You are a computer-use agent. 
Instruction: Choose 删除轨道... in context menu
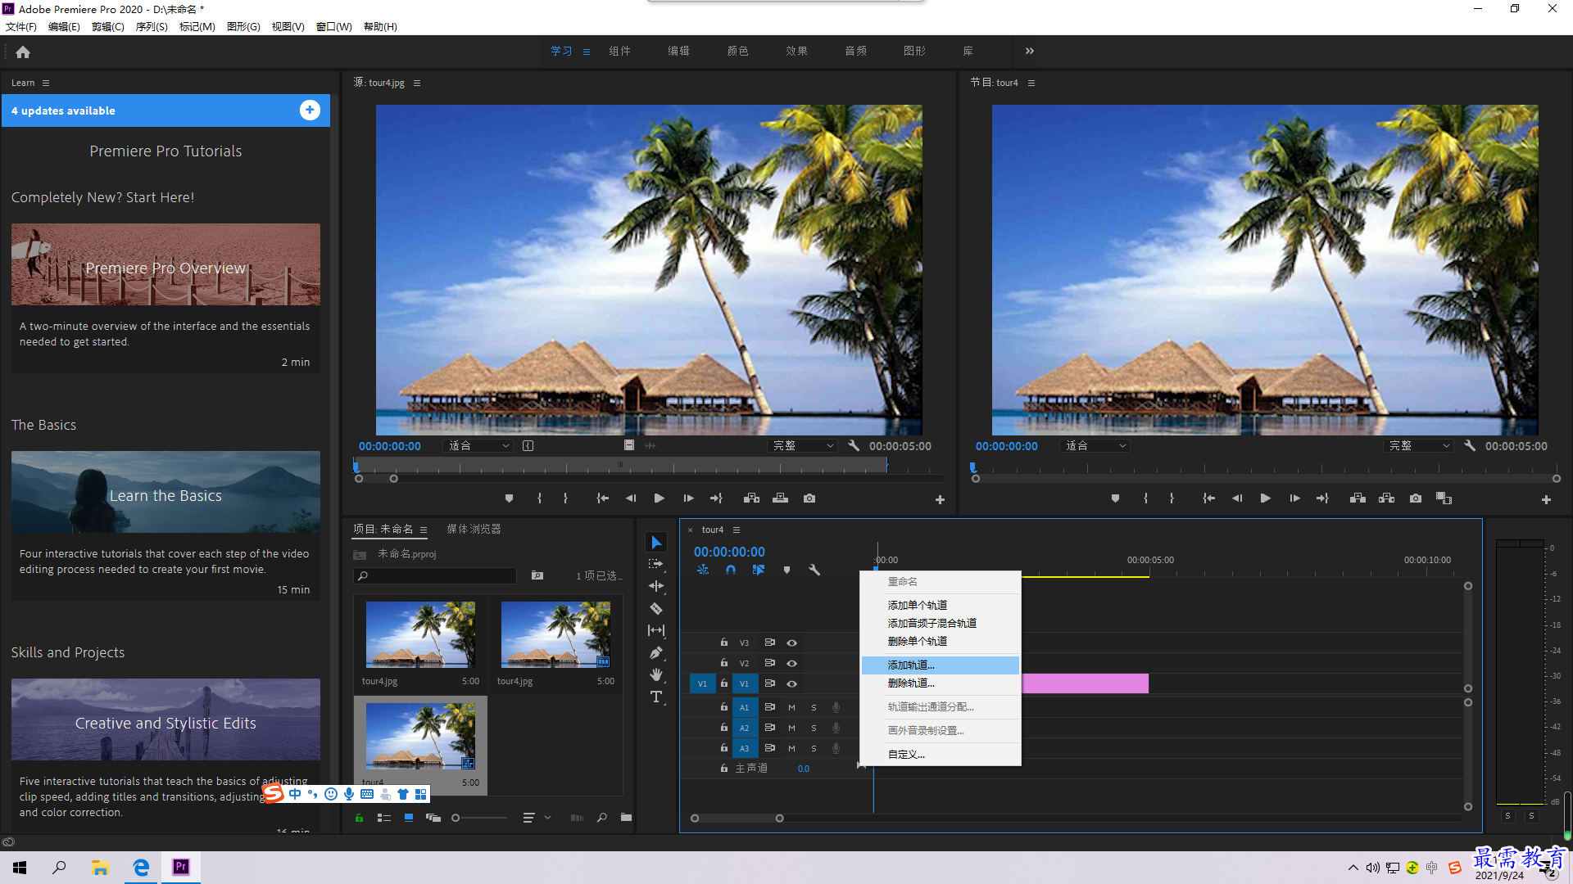[x=941, y=683]
